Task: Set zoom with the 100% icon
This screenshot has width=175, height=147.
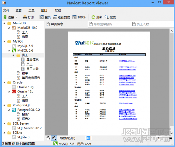Action: pyautogui.click(x=74, y=17)
